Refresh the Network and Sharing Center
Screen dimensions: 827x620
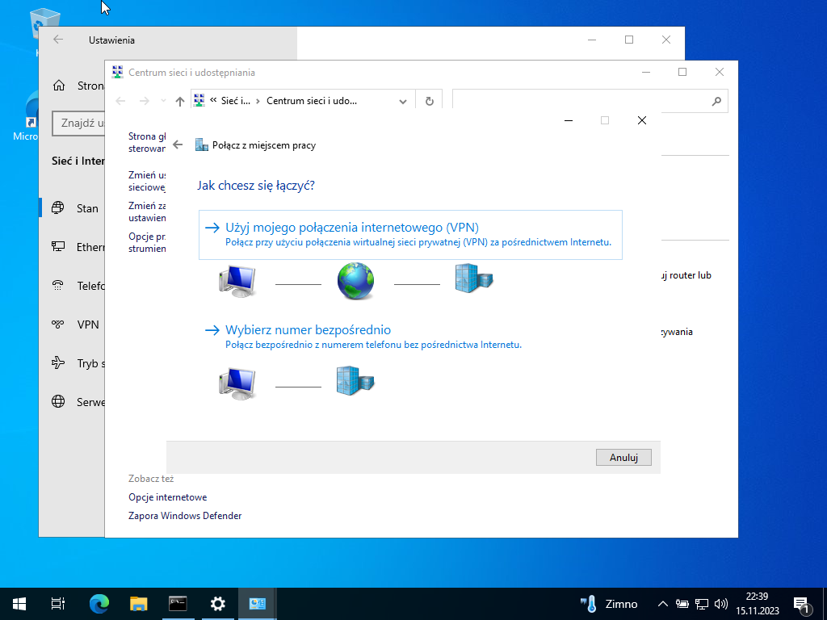pos(430,101)
